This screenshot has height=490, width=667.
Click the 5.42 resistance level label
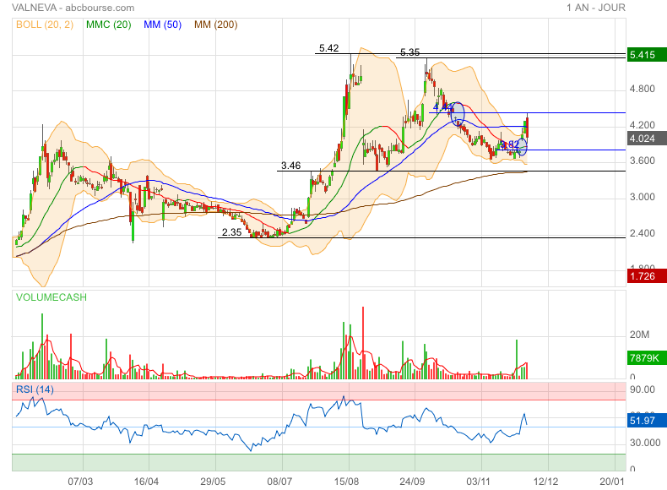click(x=328, y=48)
